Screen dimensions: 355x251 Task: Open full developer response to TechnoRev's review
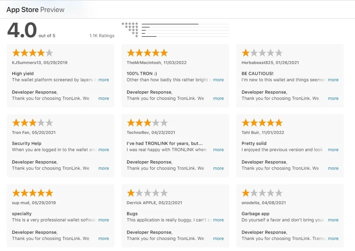(x=218, y=168)
